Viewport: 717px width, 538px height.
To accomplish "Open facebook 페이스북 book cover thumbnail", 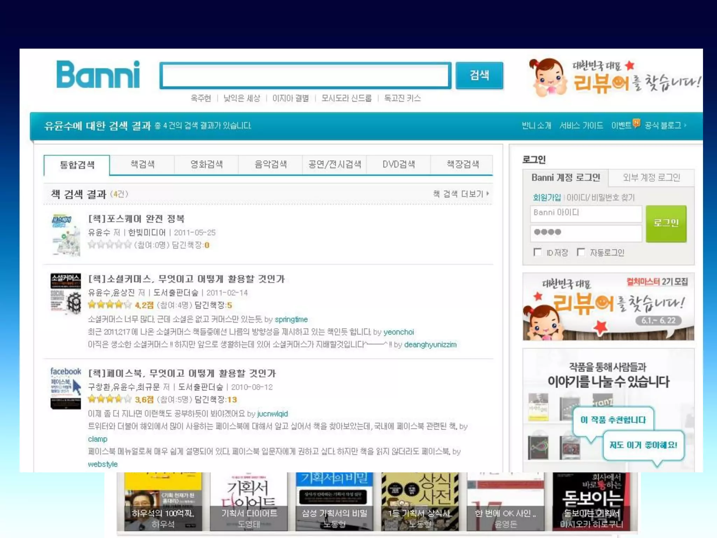I will pos(65,388).
